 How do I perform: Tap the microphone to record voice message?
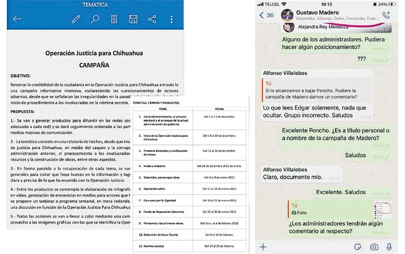390,247
